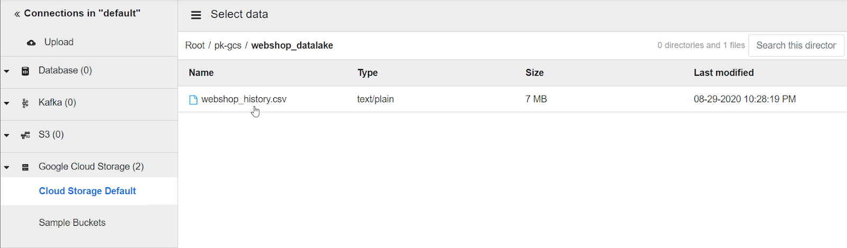The height and width of the screenshot is (248, 847).
Task: Sort by Size column header
Action: pos(535,73)
